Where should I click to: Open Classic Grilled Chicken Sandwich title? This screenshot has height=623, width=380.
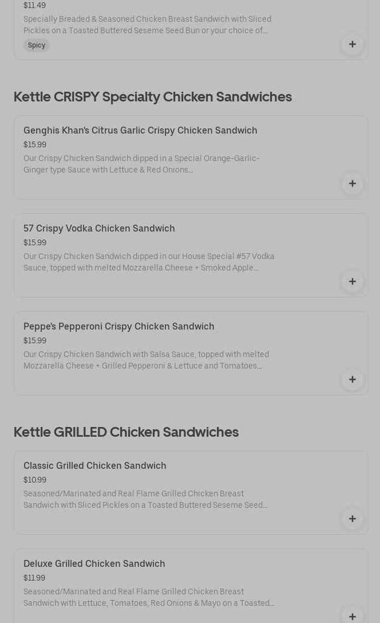tap(95, 465)
